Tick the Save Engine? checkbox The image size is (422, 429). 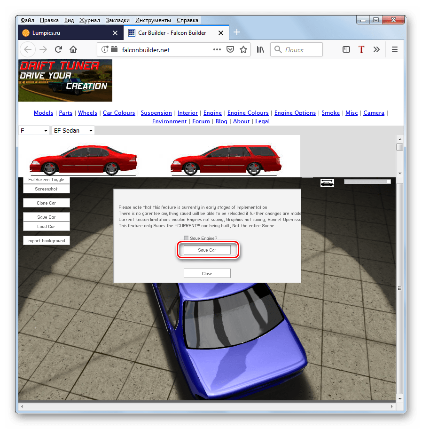tap(186, 238)
